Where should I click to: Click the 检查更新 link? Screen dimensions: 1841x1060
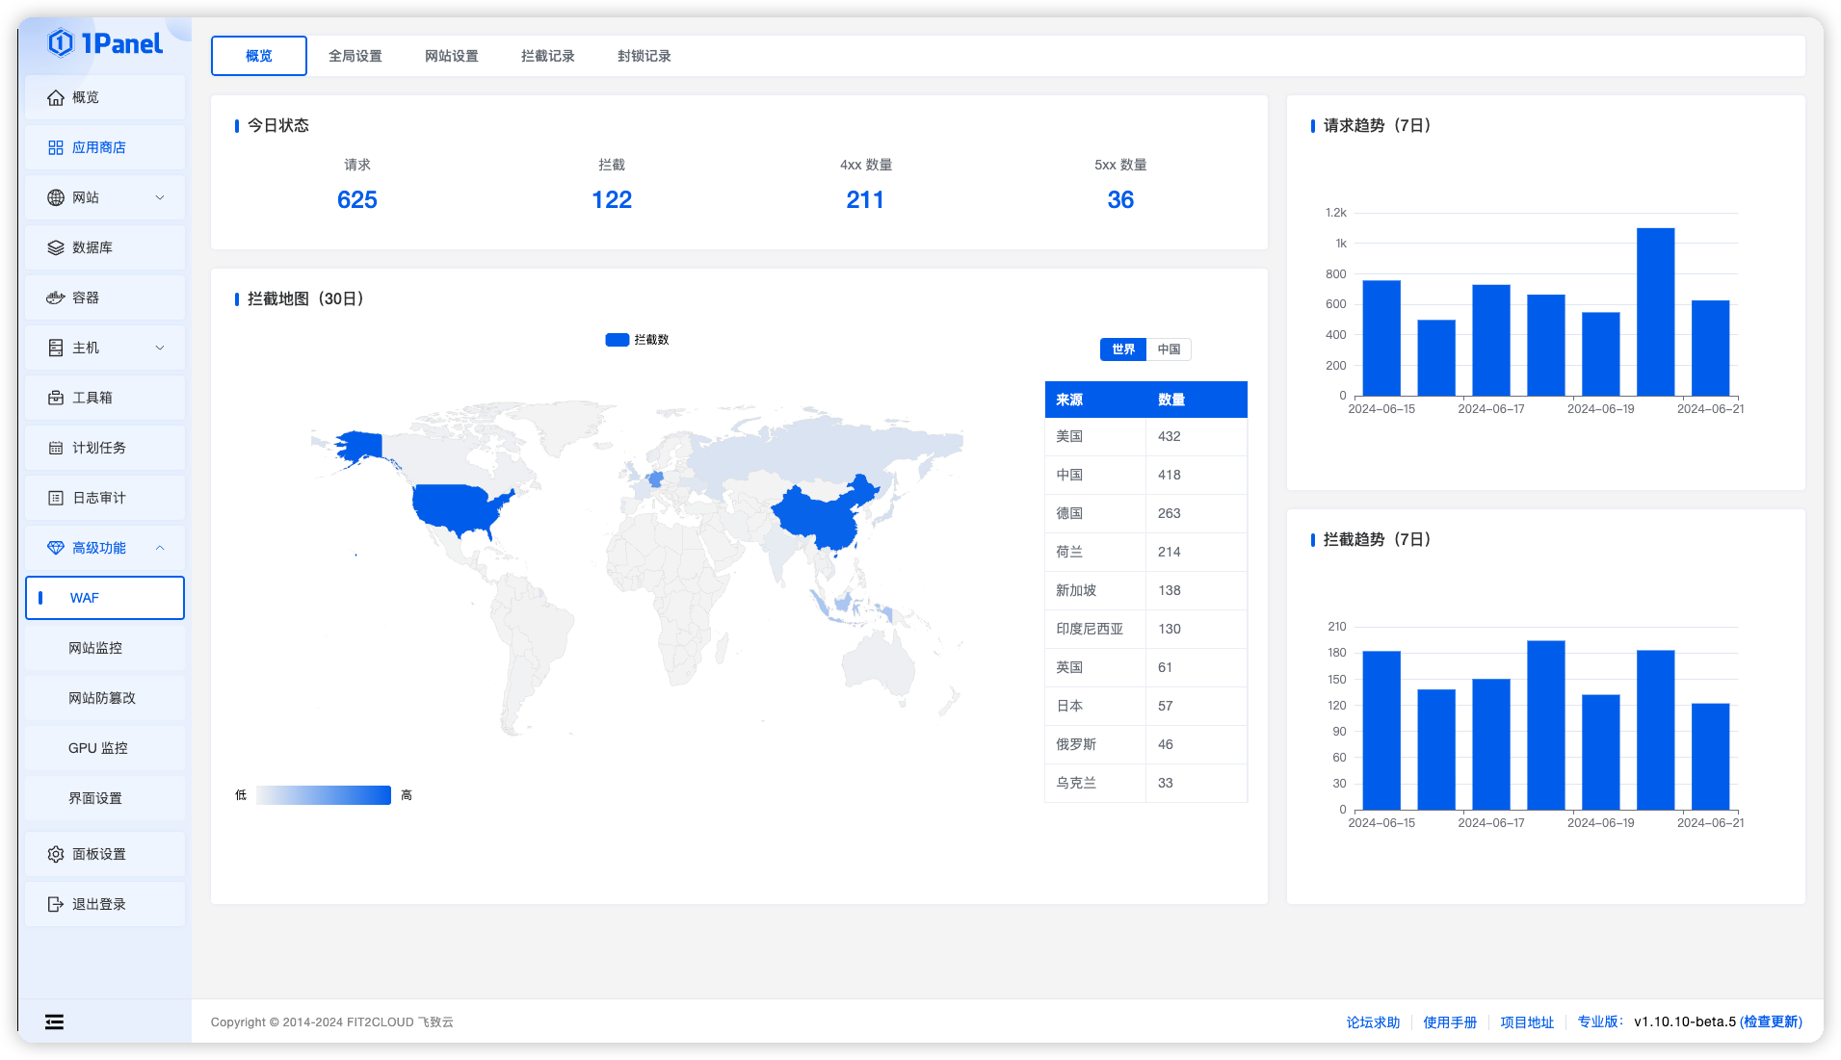coord(1771,1021)
